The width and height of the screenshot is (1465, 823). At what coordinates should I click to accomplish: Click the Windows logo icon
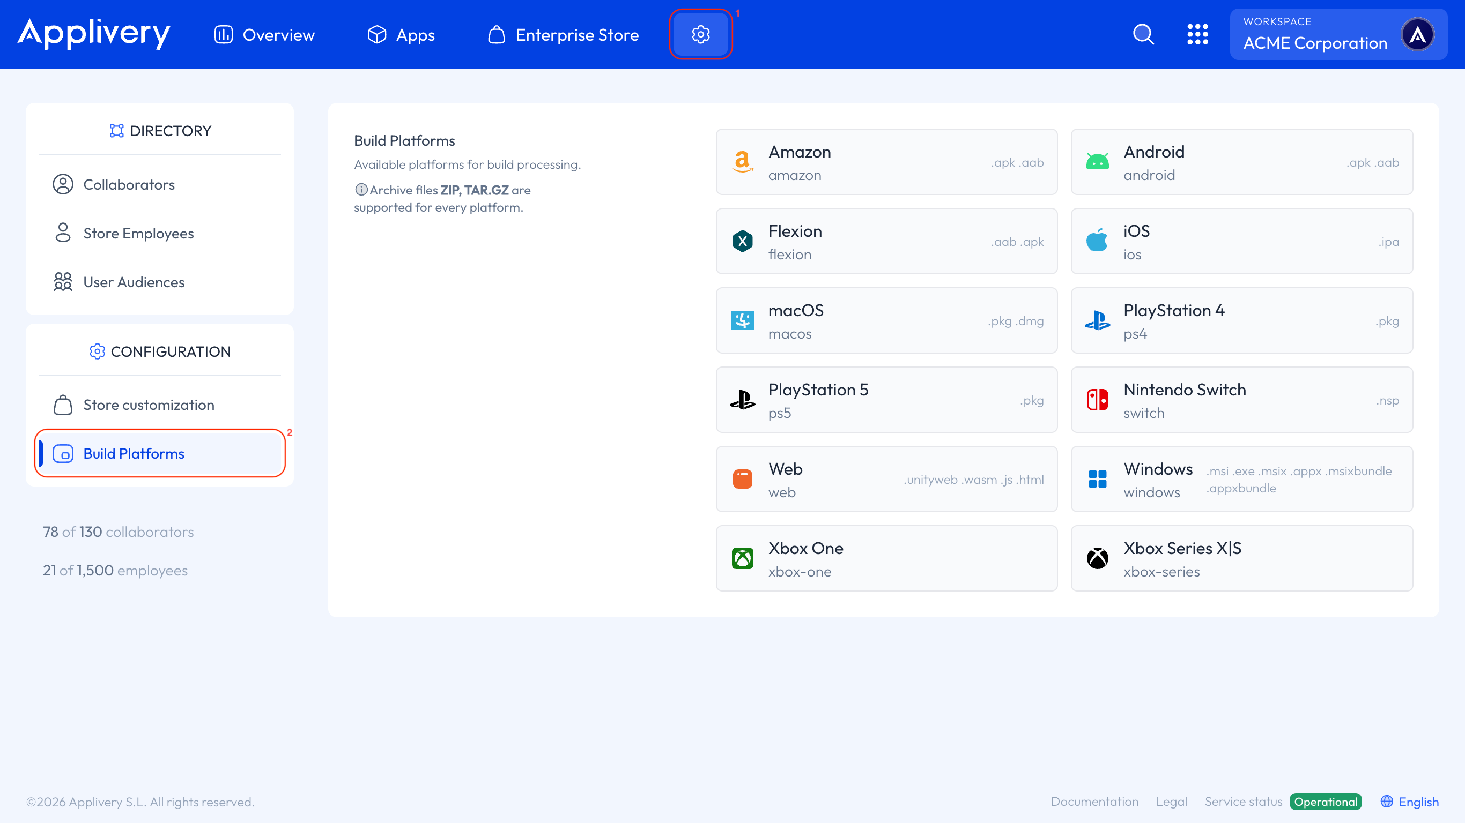click(1097, 479)
